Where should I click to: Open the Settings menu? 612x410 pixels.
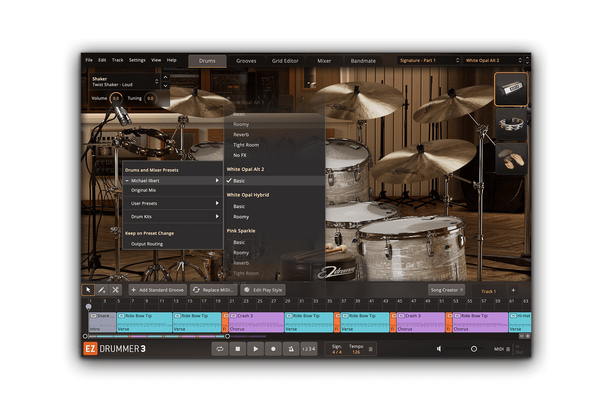click(137, 60)
